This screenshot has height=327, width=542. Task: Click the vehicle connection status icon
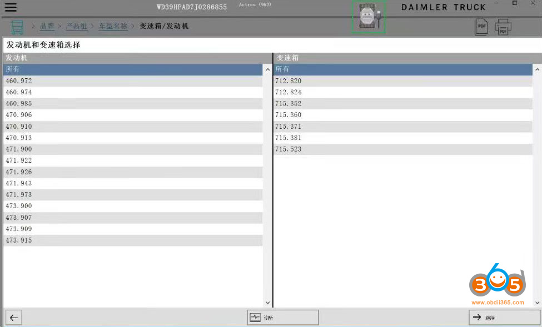pos(368,17)
